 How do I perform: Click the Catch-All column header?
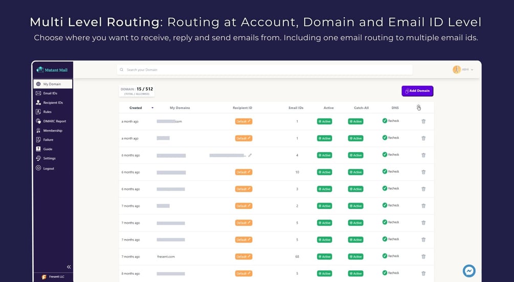pos(361,108)
